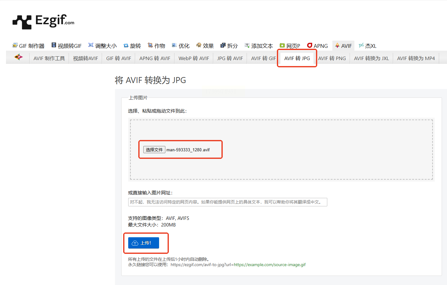Click the split icon beside 拆分
The width and height of the screenshot is (447, 285).
223,45
